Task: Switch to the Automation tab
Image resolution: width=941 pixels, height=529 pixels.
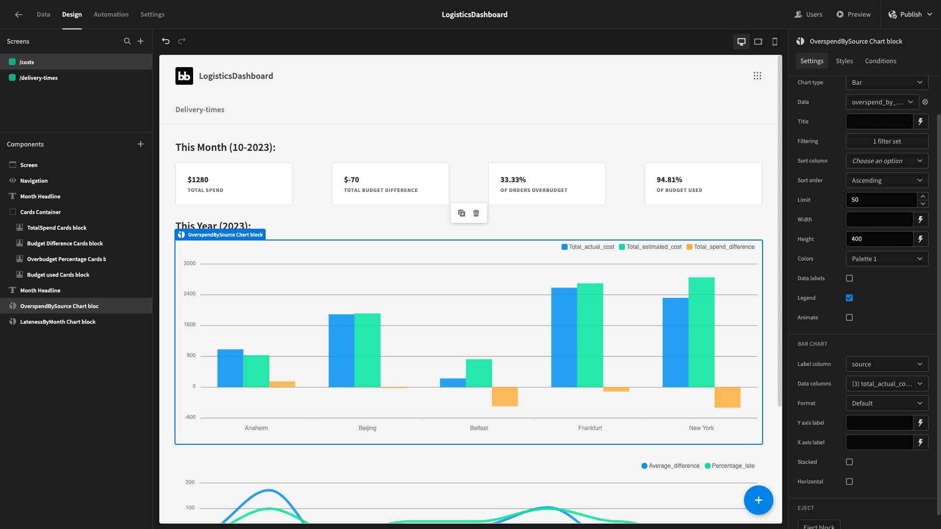Action: tap(111, 15)
